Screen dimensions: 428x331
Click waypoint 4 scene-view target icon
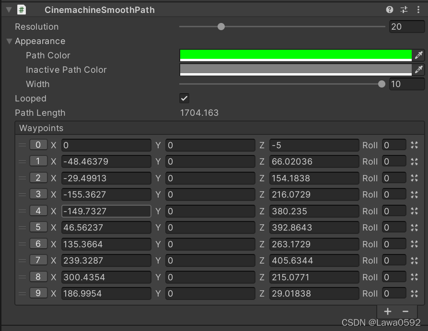click(x=415, y=211)
